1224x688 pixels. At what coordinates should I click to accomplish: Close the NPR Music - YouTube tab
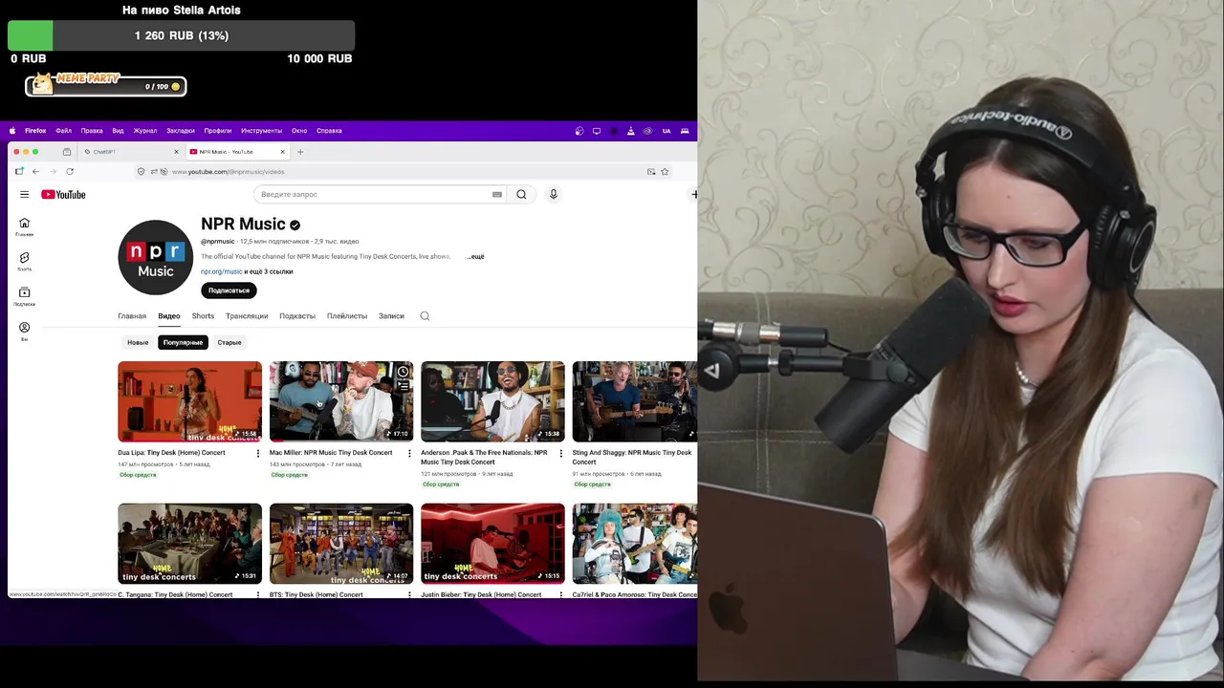[x=282, y=152]
